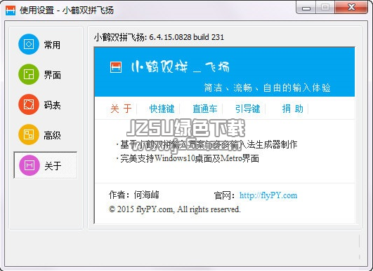
Task: Click the blue 常用 circle icon
Action: (x=29, y=44)
